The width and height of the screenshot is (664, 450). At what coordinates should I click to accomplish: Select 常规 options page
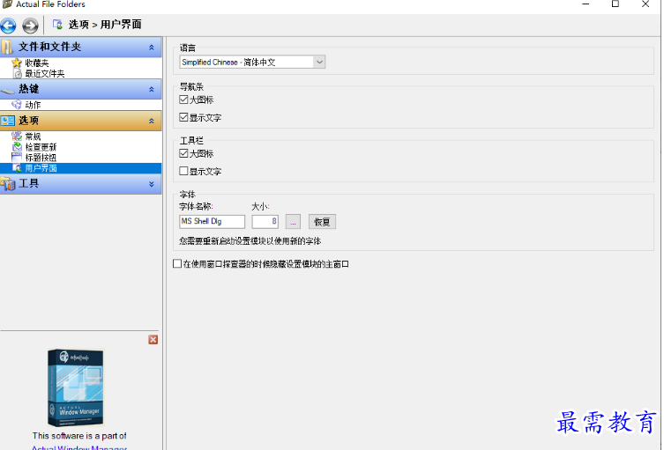click(33, 136)
